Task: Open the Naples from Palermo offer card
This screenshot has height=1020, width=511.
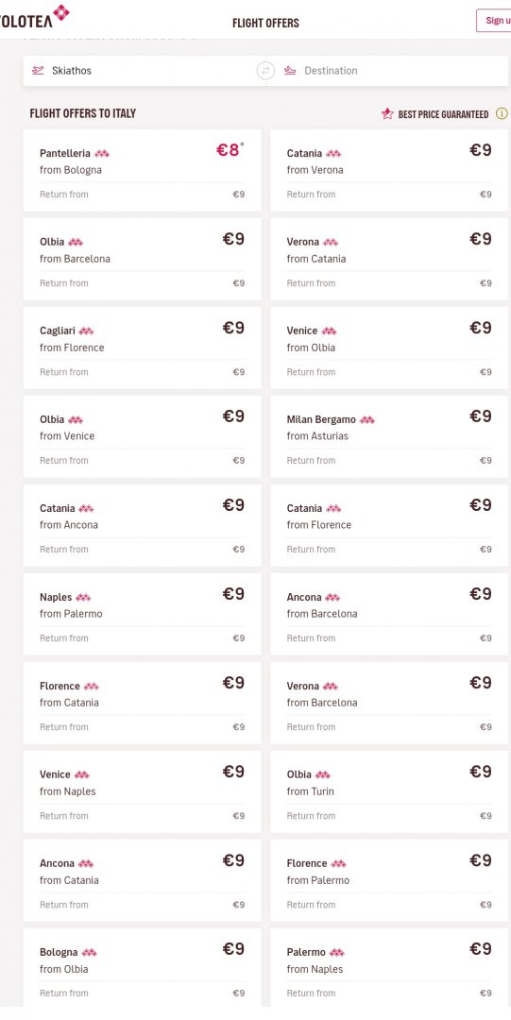Action: coord(142,614)
